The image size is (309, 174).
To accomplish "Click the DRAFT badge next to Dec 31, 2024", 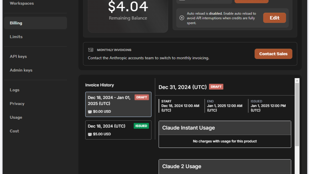I will pyautogui.click(x=216, y=87).
